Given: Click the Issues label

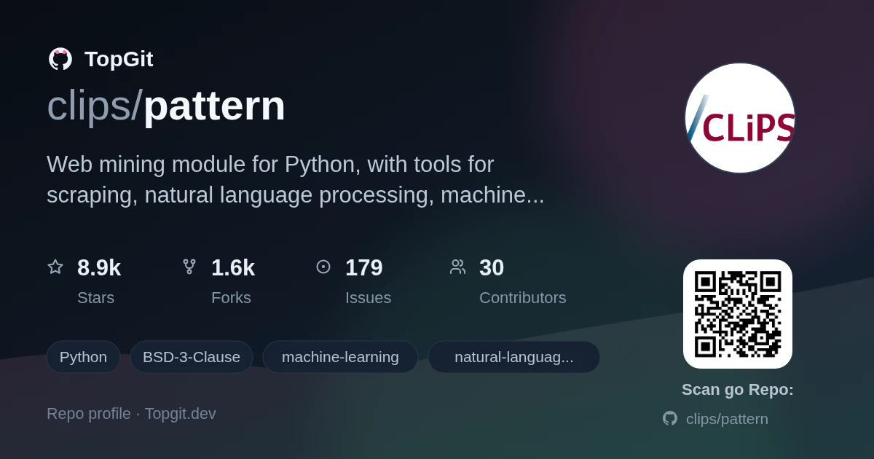Looking at the screenshot, I should [368, 297].
